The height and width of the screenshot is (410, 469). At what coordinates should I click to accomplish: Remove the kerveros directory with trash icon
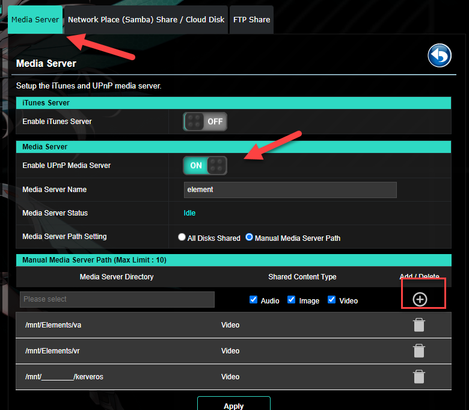(419, 377)
